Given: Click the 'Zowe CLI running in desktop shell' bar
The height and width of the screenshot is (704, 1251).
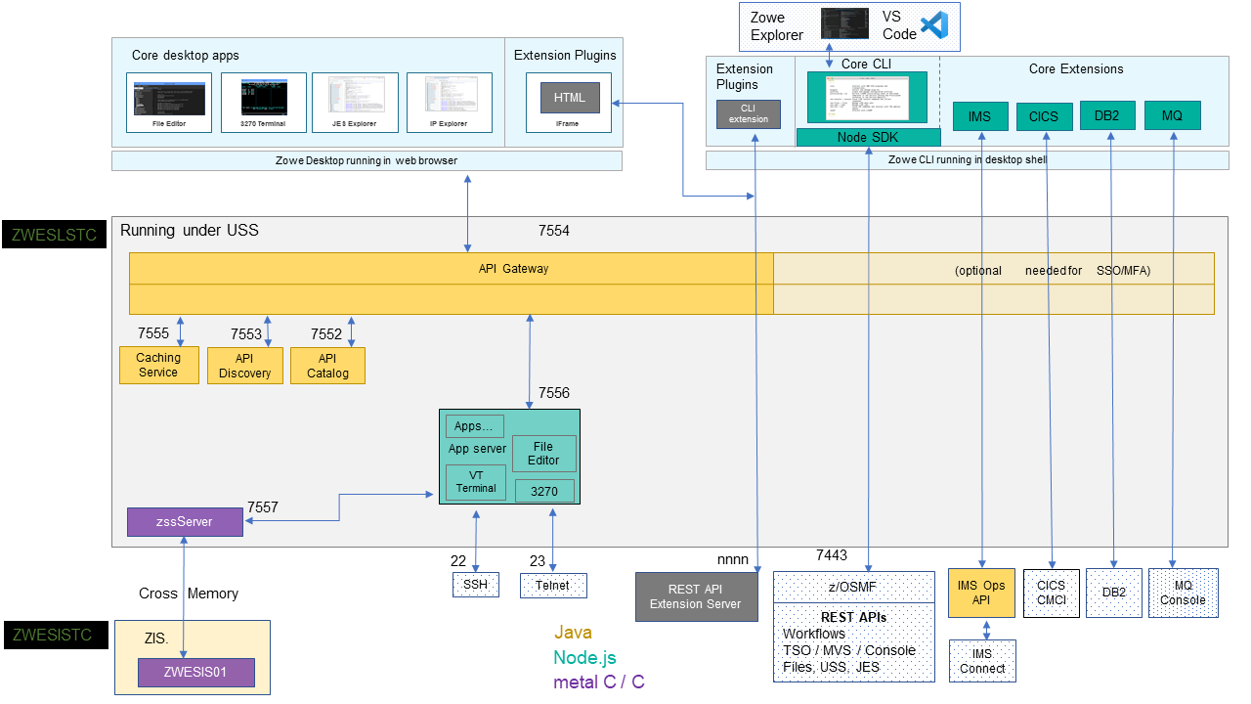Looking at the screenshot, I should tap(968, 160).
